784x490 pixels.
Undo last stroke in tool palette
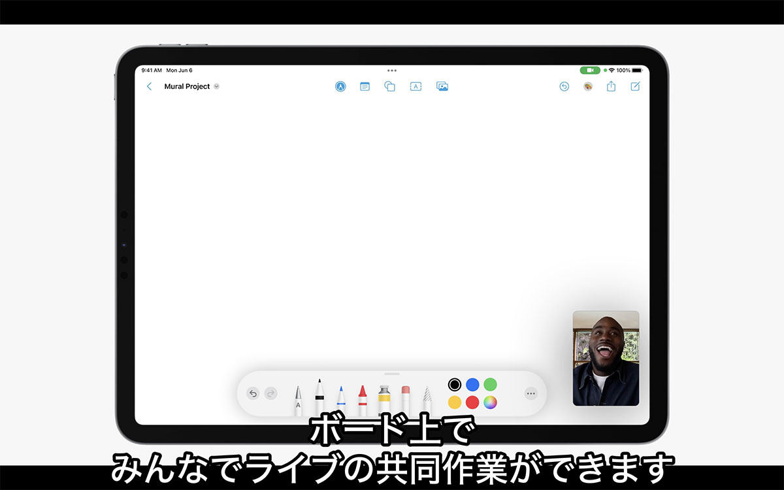[253, 393]
